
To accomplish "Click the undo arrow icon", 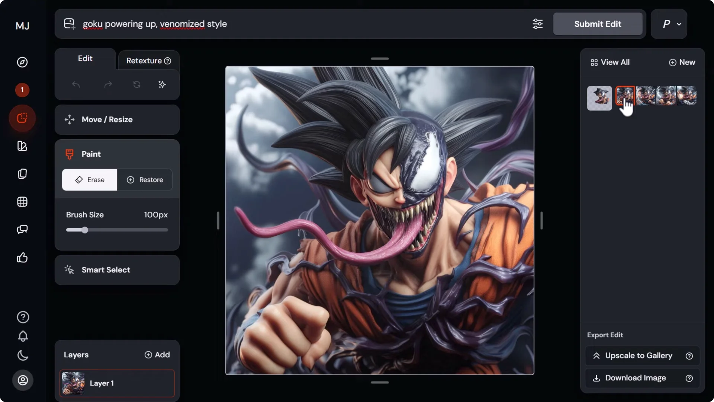I will tap(76, 85).
